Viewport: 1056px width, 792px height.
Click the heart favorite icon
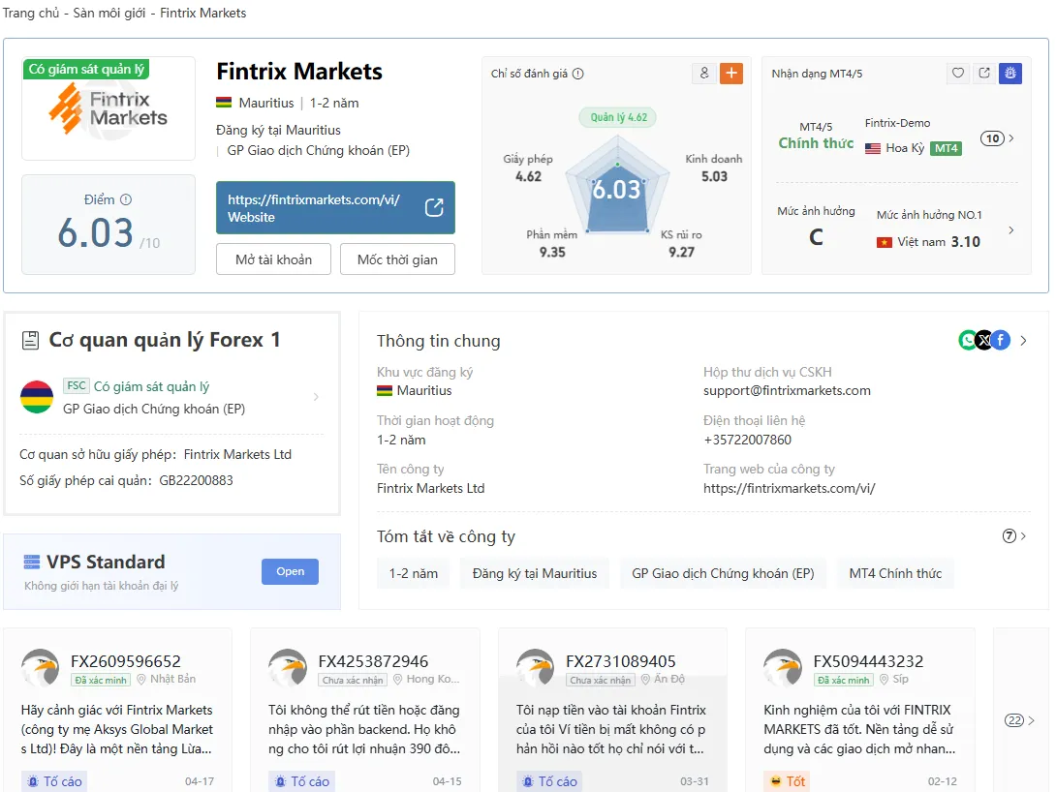pos(958,73)
